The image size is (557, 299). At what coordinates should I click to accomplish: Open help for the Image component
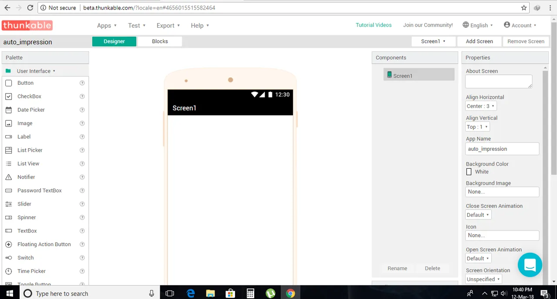tap(82, 123)
